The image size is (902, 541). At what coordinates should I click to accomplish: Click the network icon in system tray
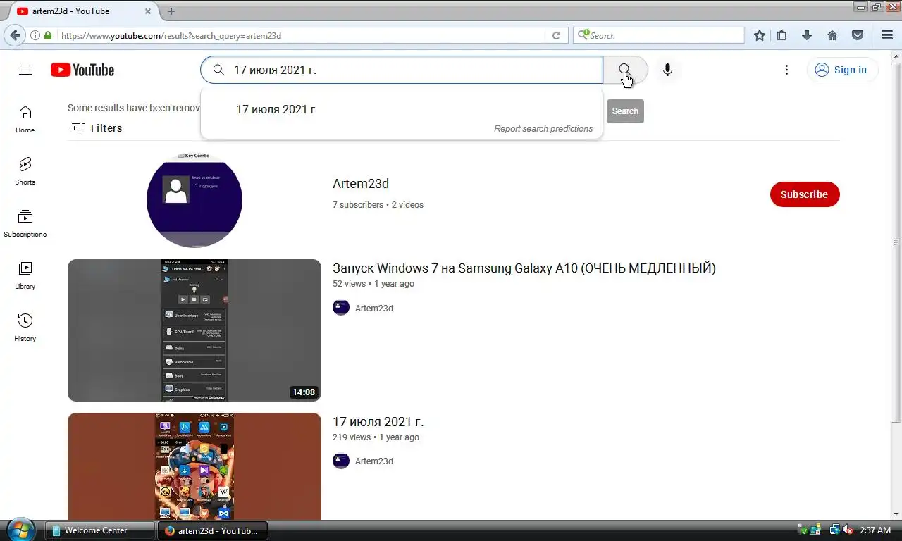point(834,530)
